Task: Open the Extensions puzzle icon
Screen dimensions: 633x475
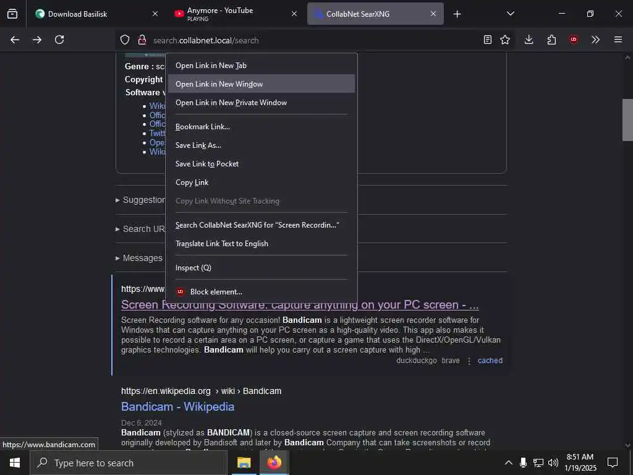Action: 551,40
